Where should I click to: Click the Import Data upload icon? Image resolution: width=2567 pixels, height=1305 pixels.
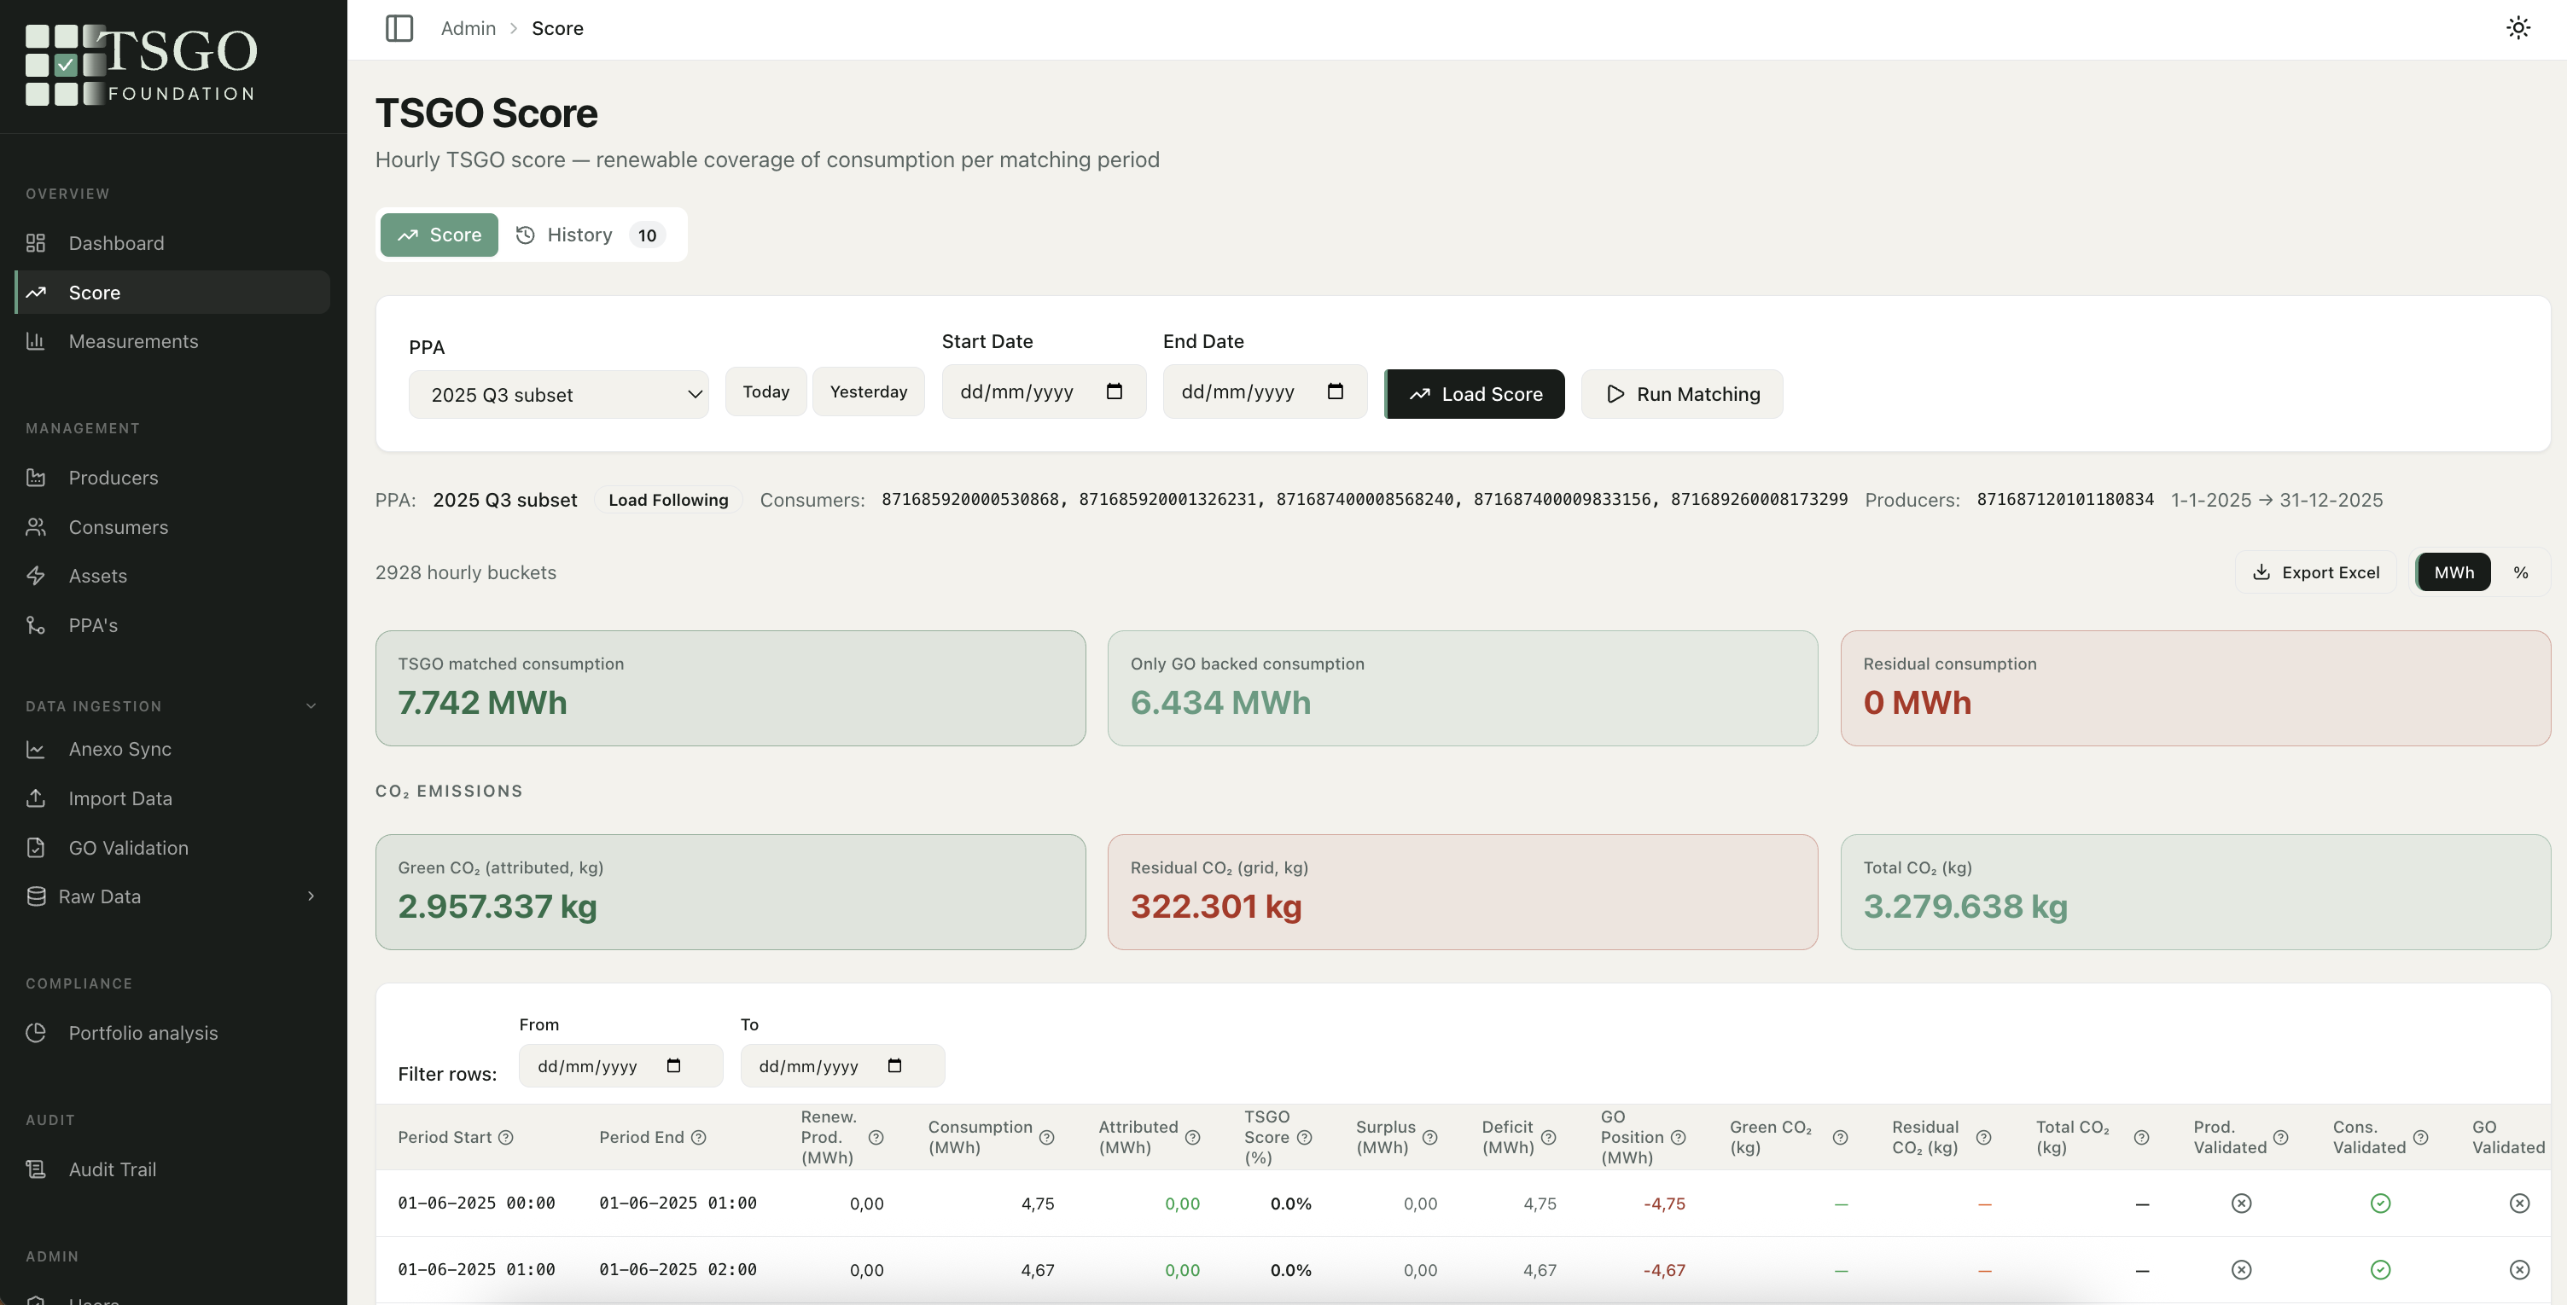(x=36, y=798)
